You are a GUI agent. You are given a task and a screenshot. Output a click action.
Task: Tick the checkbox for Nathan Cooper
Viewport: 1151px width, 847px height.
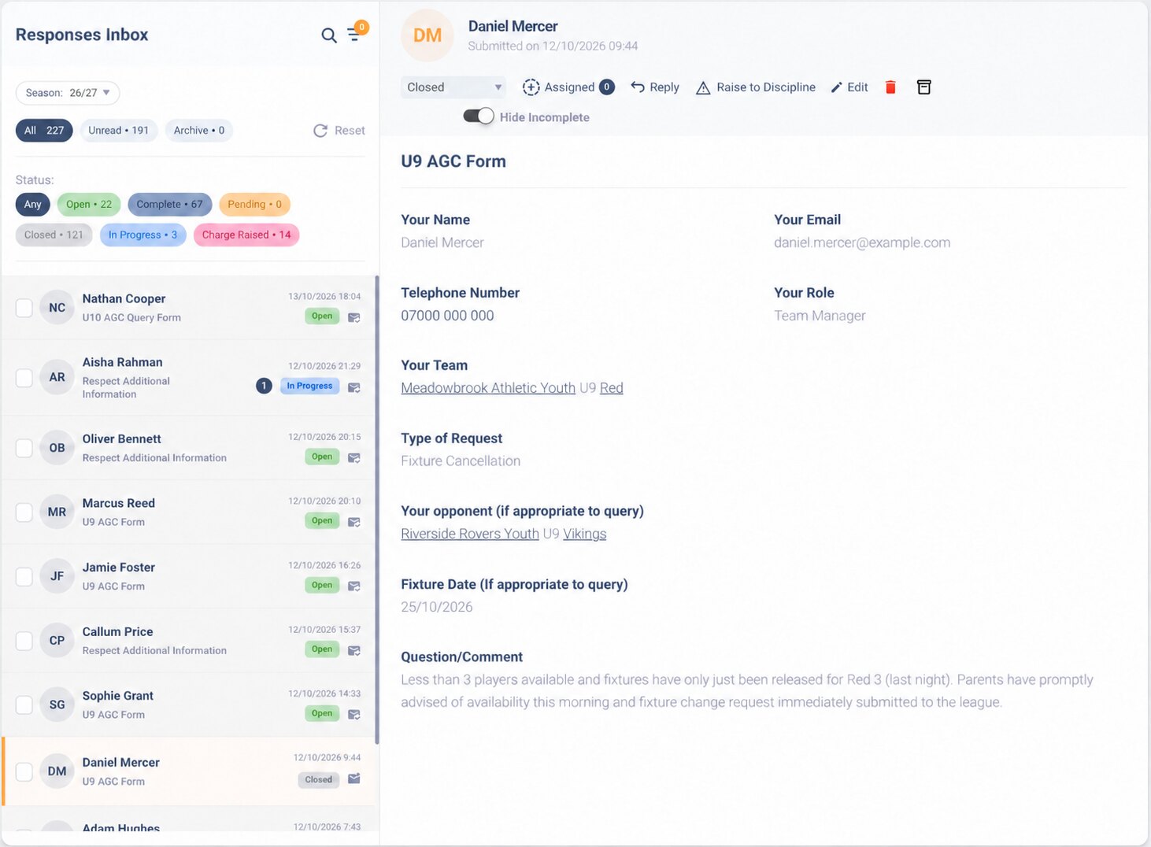24,308
